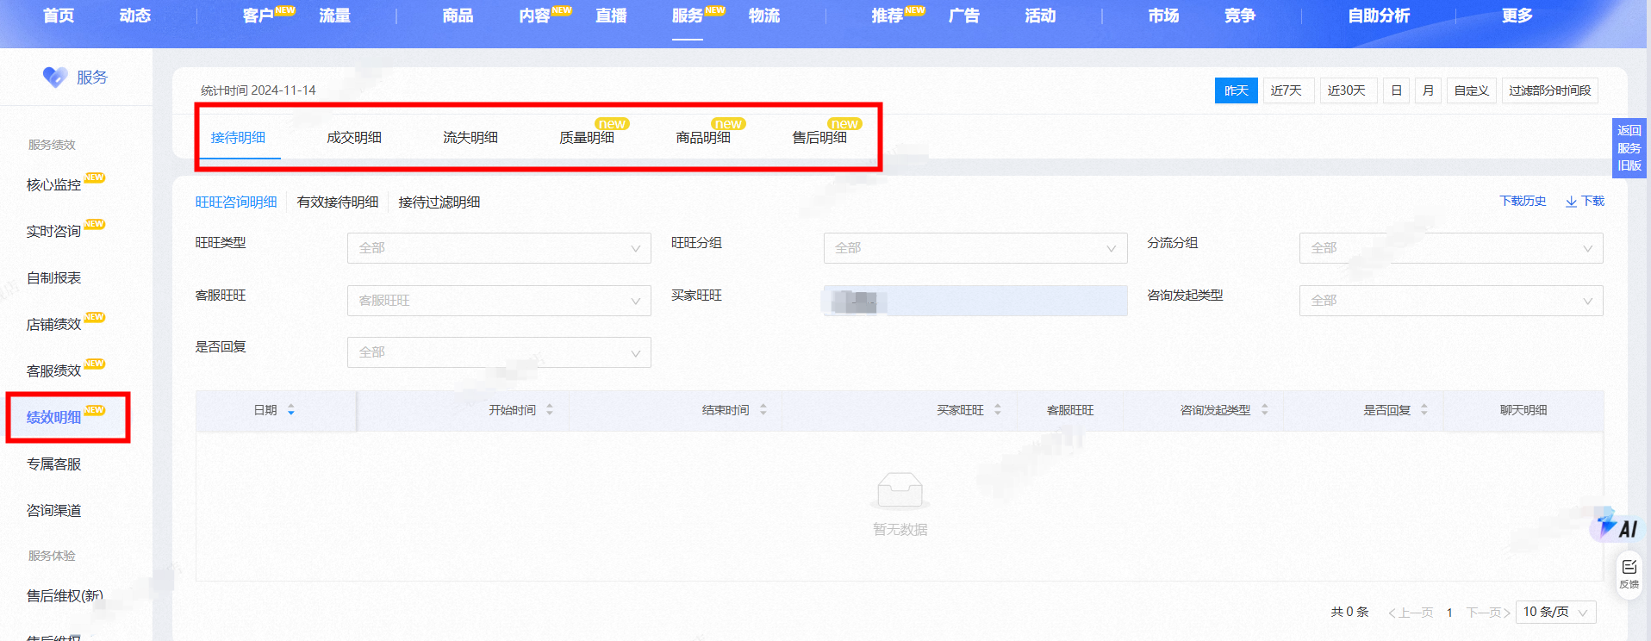Choose 自定义 date range option
Screen dimensions: 1651x641
pyautogui.click(x=1472, y=90)
